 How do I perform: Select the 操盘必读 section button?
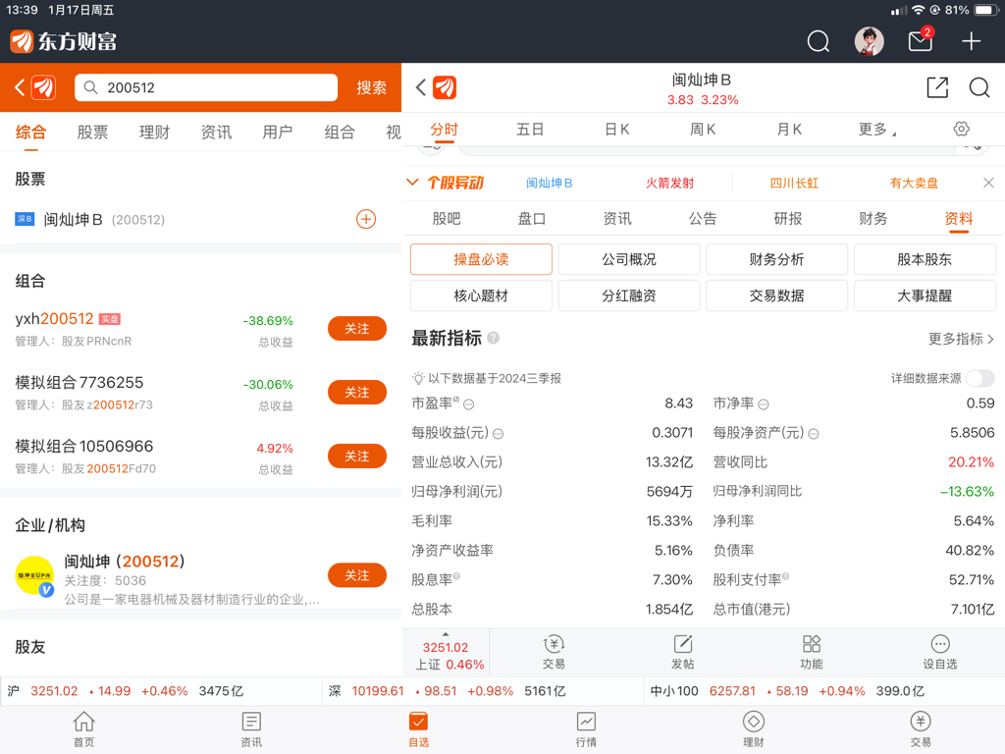click(481, 259)
